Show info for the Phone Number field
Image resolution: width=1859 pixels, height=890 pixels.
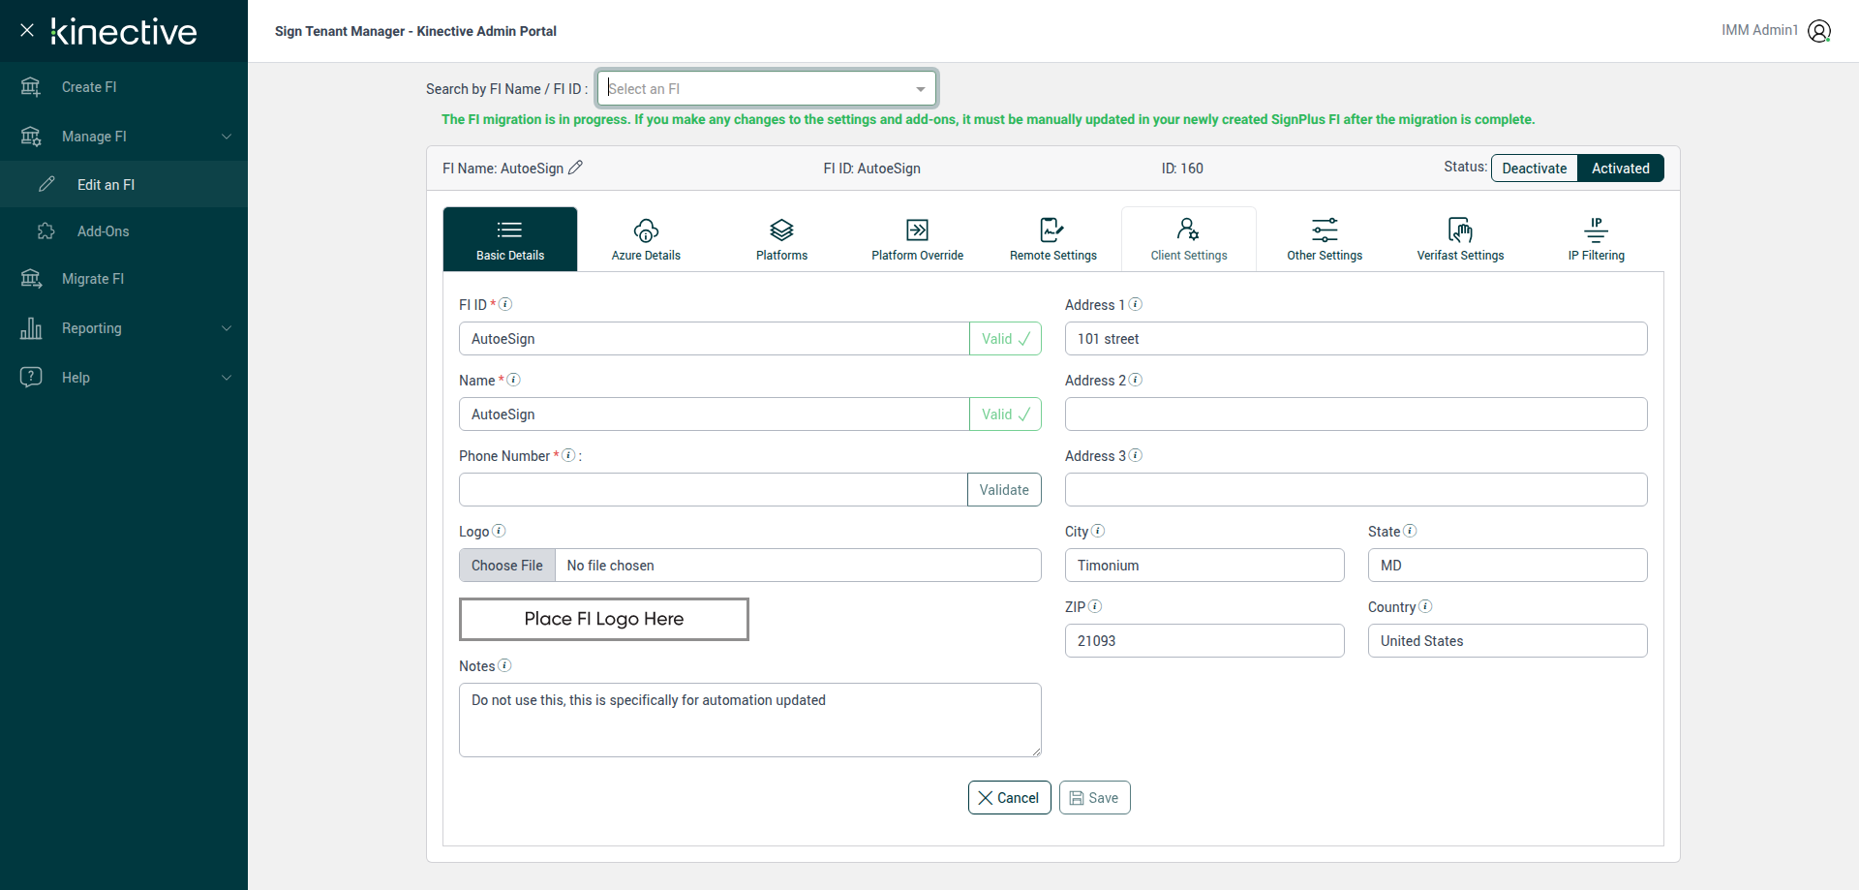(569, 455)
